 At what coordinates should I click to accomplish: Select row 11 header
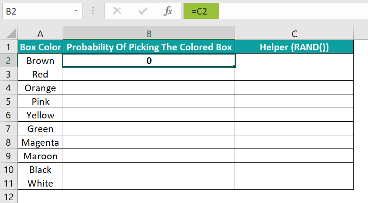[x=8, y=183]
